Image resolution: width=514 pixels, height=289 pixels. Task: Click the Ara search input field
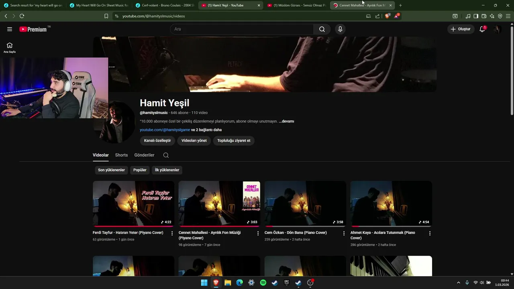[242, 29]
